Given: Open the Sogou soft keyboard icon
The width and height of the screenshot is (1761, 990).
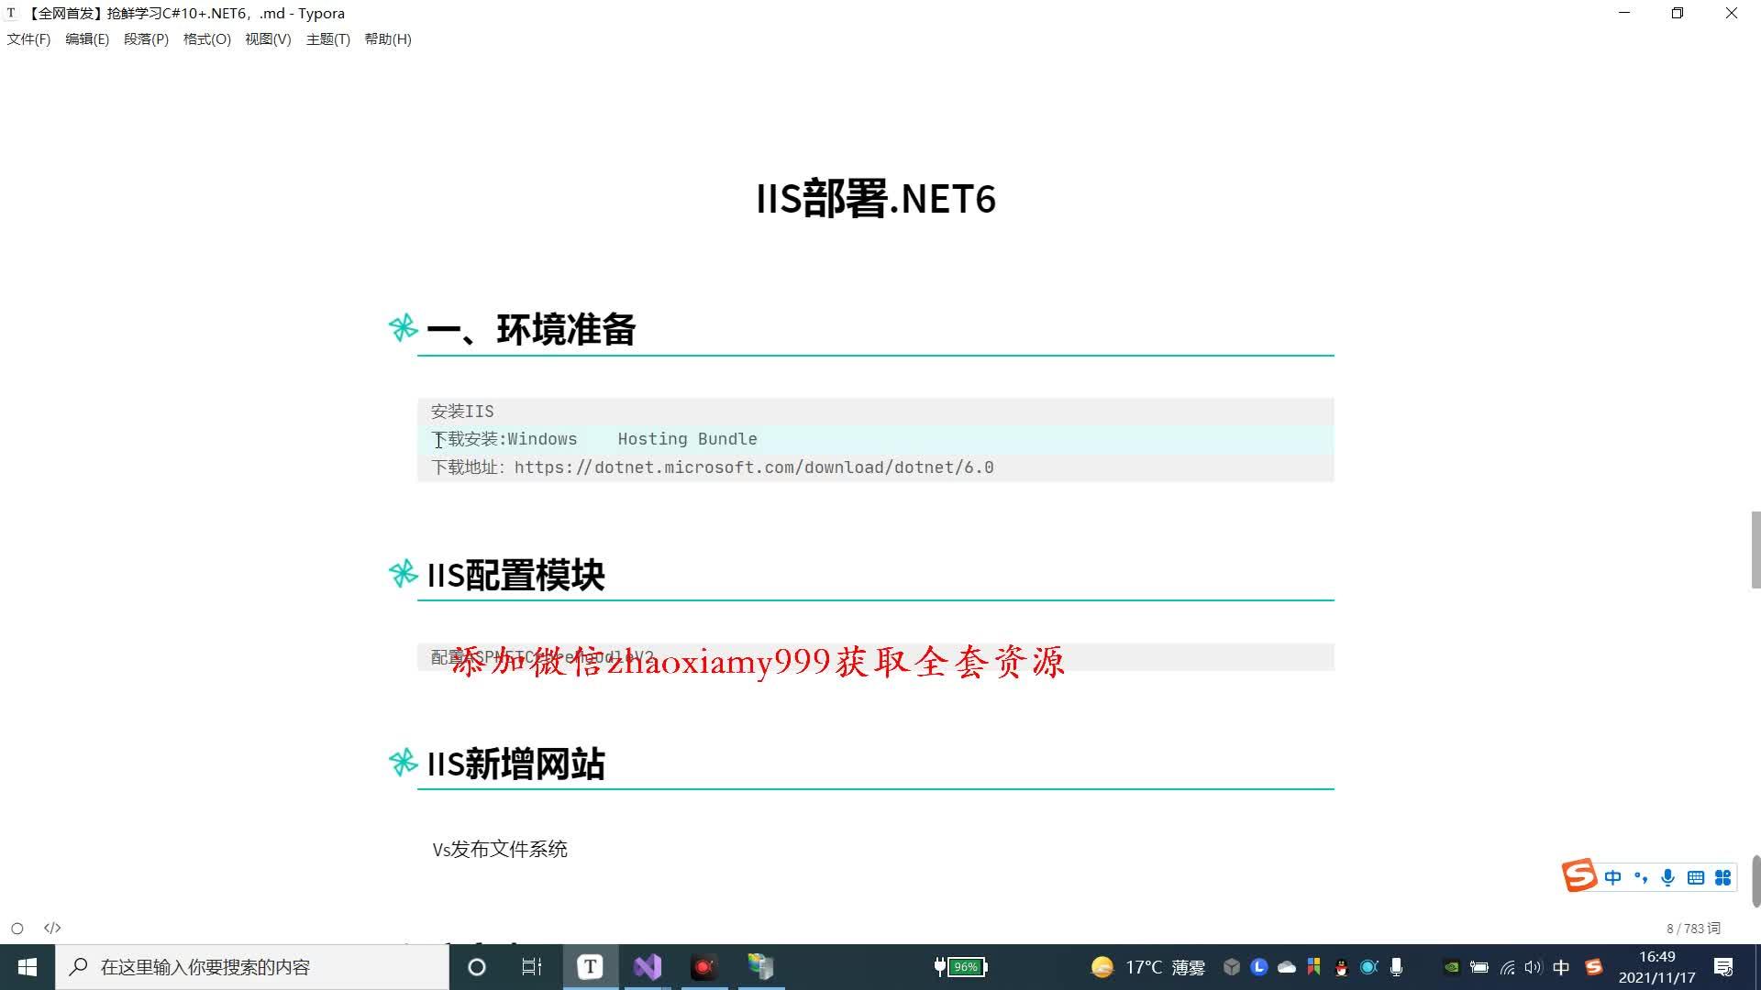Looking at the screenshot, I should pos(1694,877).
